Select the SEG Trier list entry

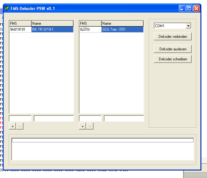click(122, 29)
